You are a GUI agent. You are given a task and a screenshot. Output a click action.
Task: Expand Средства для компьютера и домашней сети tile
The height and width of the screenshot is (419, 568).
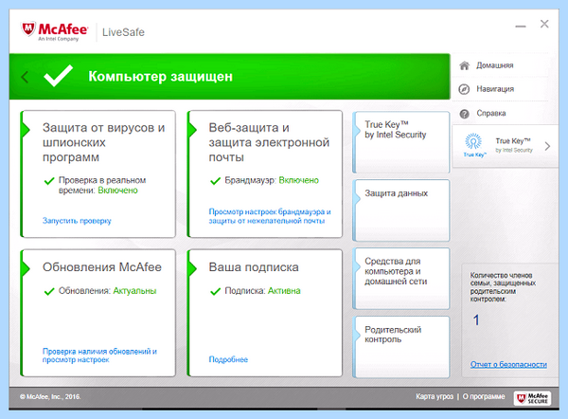401,279
